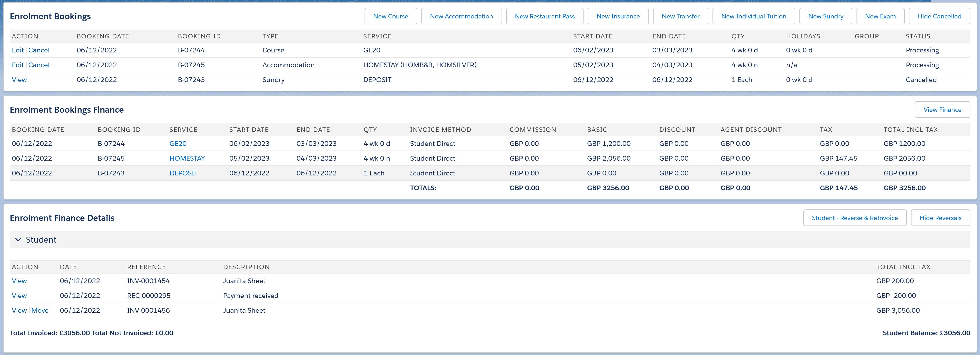View the cancelled DEPOSIT sundry booking
The width and height of the screenshot is (980, 355).
pyautogui.click(x=19, y=80)
